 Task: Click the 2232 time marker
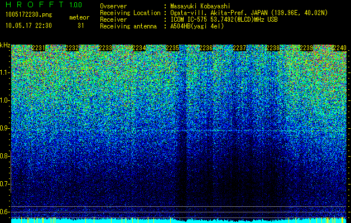coord(72,48)
